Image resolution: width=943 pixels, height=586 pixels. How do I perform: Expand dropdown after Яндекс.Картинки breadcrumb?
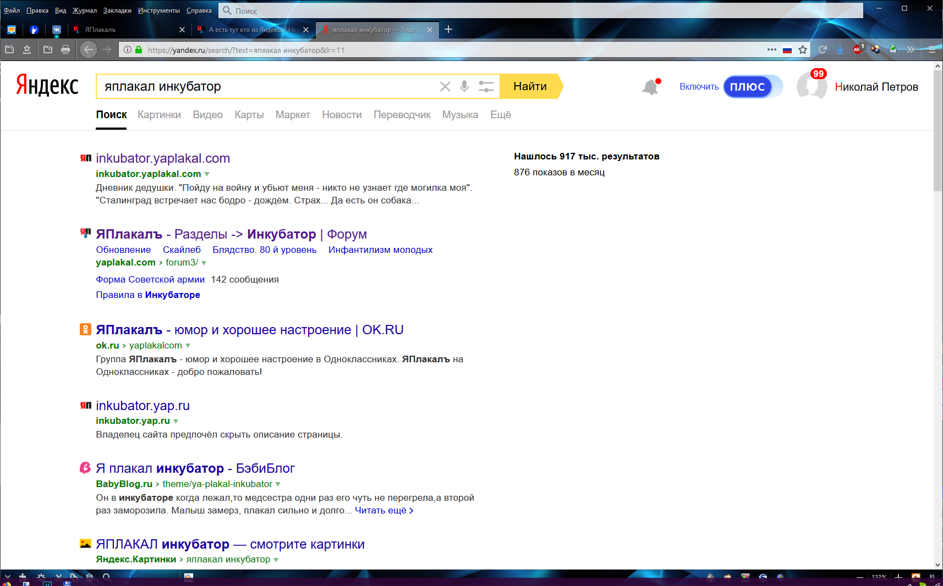point(276,560)
